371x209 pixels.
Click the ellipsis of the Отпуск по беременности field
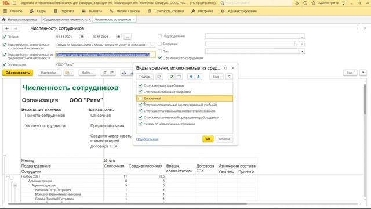pos(152,45)
